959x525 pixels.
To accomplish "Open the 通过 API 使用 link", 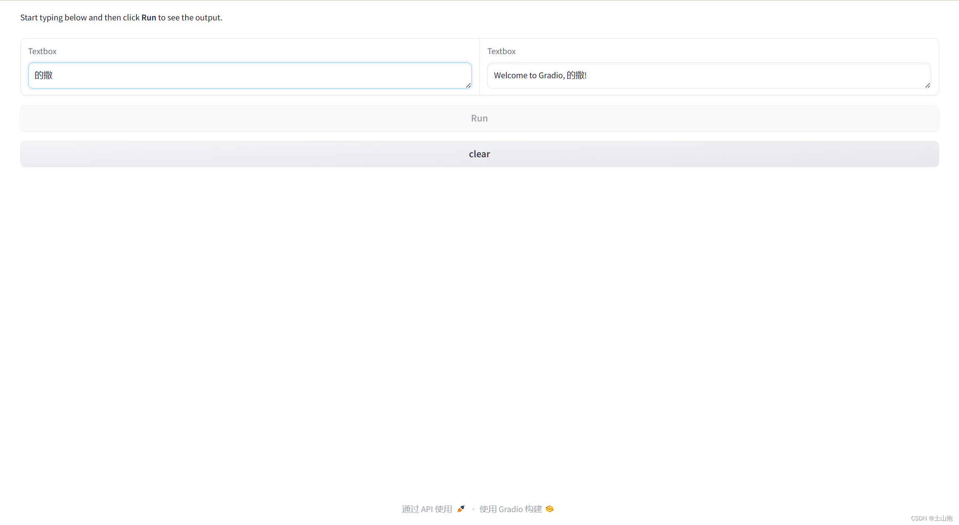I will pyautogui.click(x=427, y=508).
